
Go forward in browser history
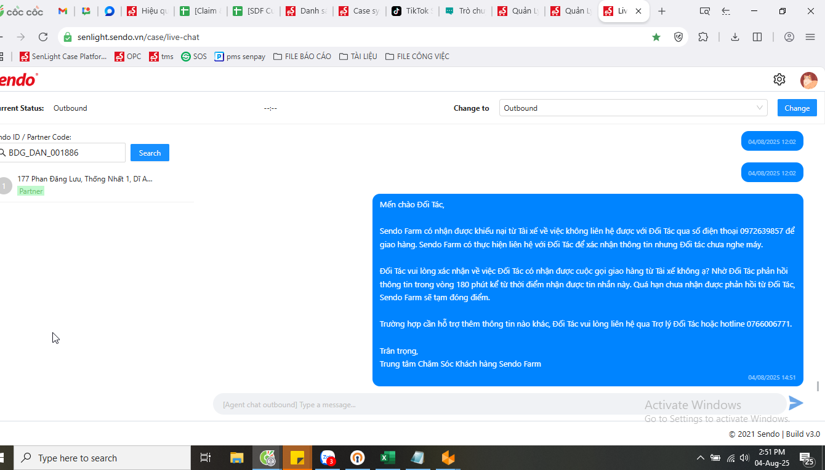click(x=21, y=37)
